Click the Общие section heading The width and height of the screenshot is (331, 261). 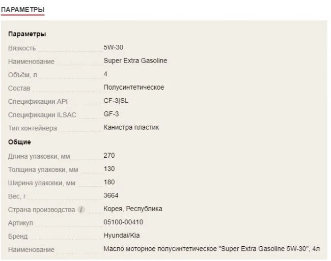pos(19,142)
